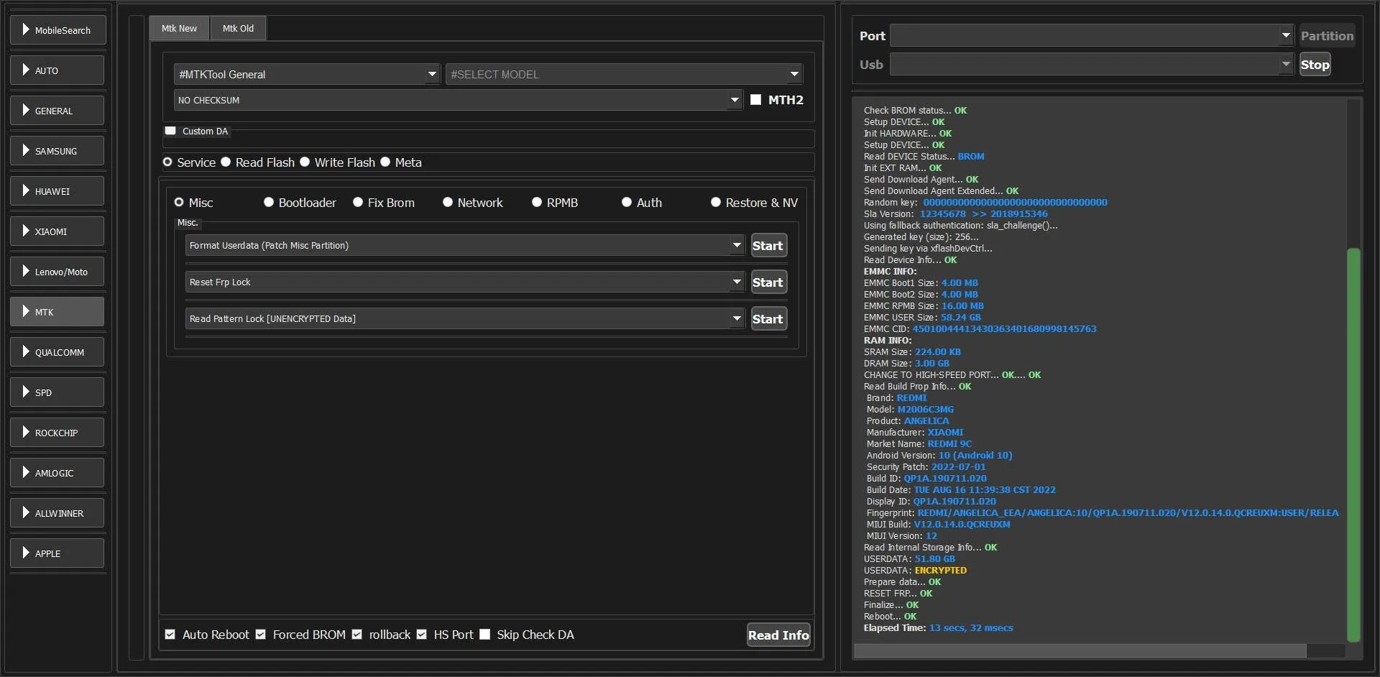Enable the MTH2 checkbox
Viewport: 1380px width, 677px height.
point(756,100)
